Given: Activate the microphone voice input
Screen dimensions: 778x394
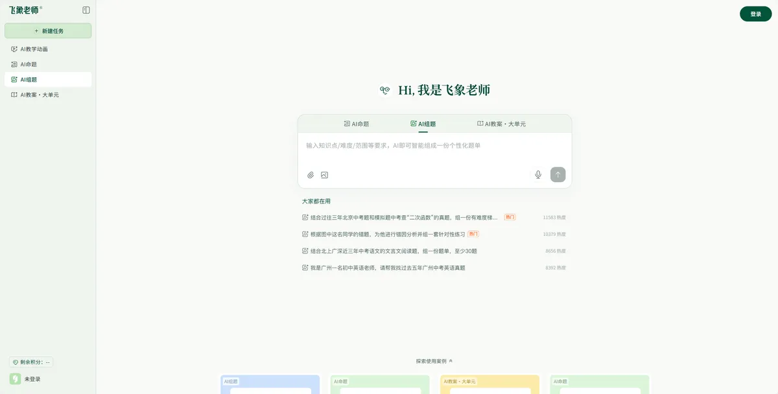Looking at the screenshot, I should (x=537, y=174).
